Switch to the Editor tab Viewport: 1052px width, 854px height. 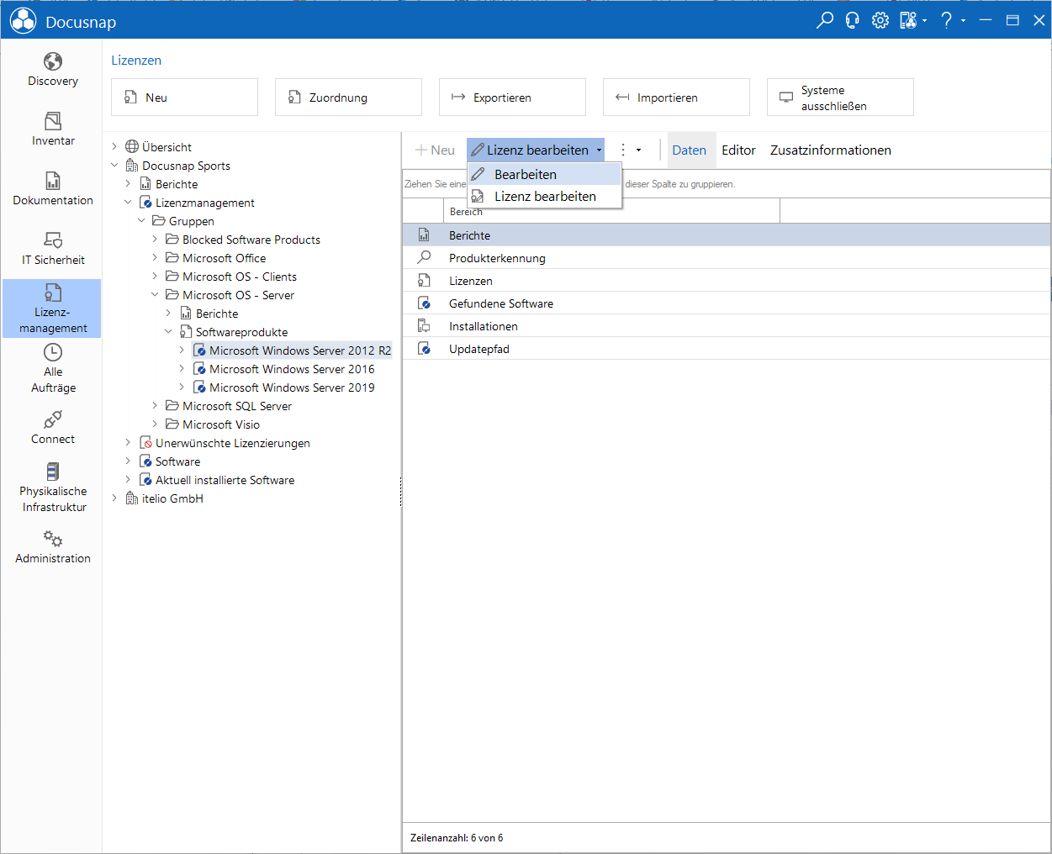738,150
